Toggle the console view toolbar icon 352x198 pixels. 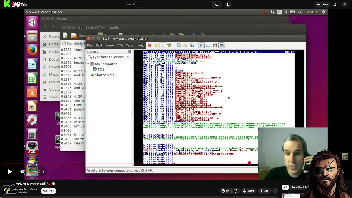(x=222, y=45)
